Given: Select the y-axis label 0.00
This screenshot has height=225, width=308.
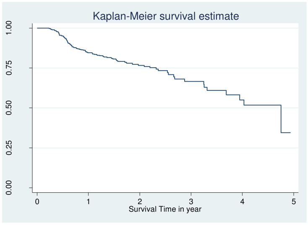Looking at the screenshot, I should coord(9,188).
